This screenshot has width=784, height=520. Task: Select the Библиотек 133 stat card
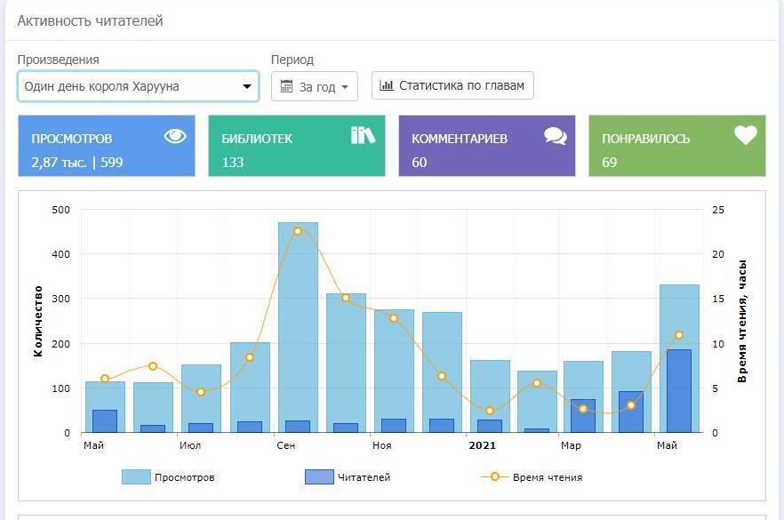(296, 146)
